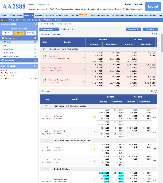Star the second running match
The width and height of the screenshot is (163, 183).
click(84, 69)
